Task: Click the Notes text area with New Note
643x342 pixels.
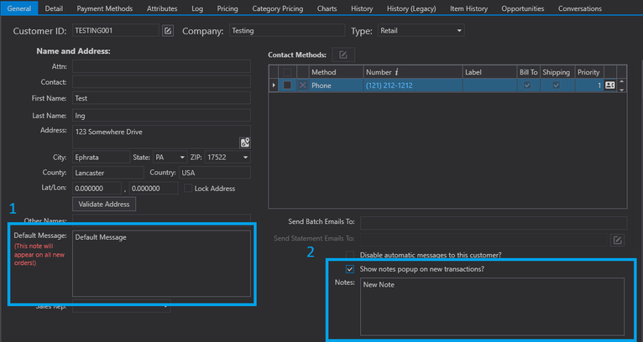Action: (x=493, y=307)
